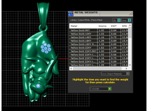The image size is (148, 111).
Task: Click the vertical scrollbar thumb
Action: tap(130, 33)
